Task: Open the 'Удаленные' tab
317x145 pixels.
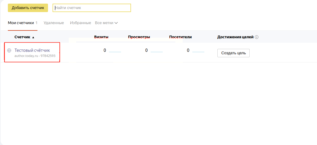Action: point(54,23)
